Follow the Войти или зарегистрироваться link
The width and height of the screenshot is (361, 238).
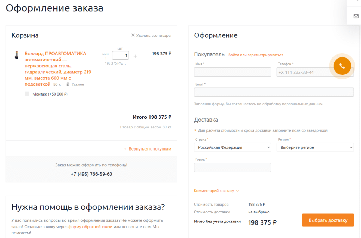point(256,55)
